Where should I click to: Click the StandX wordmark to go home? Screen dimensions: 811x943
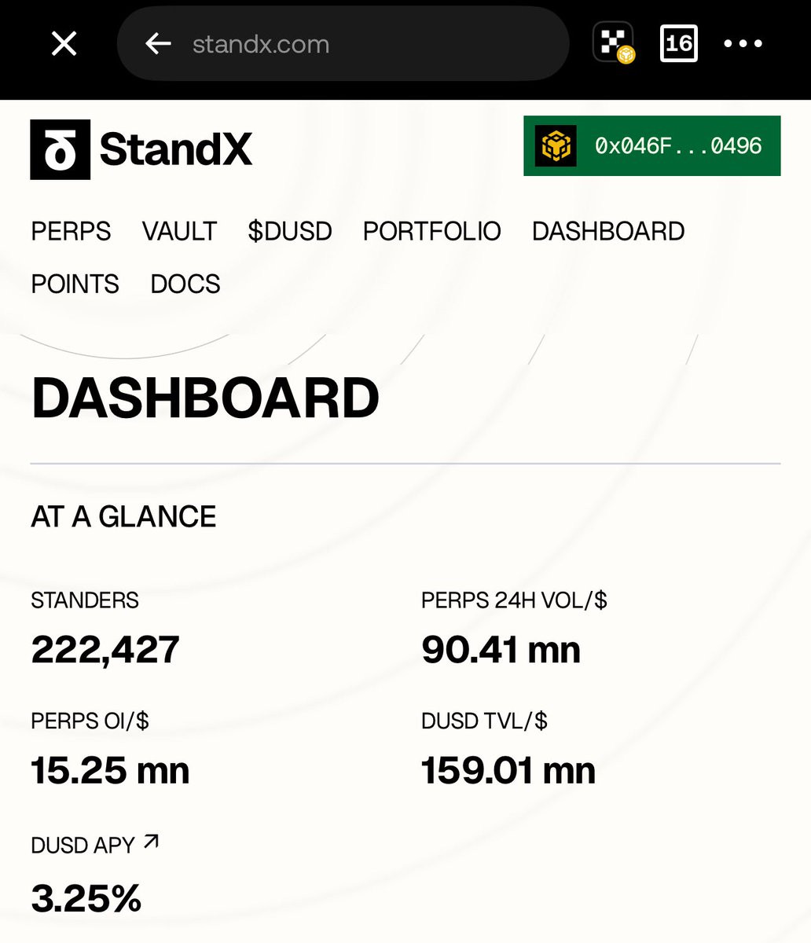pyautogui.click(x=176, y=149)
